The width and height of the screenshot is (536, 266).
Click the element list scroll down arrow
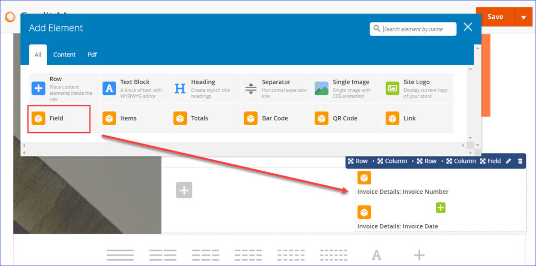click(x=471, y=137)
